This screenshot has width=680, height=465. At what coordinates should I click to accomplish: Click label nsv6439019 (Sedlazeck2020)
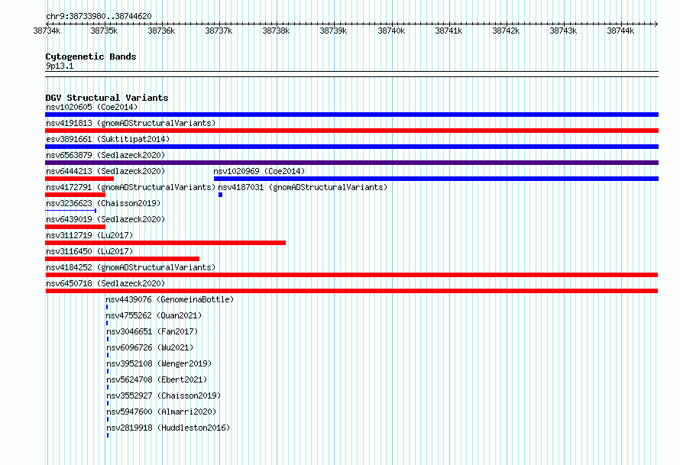pyautogui.click(x=105, y=219)
